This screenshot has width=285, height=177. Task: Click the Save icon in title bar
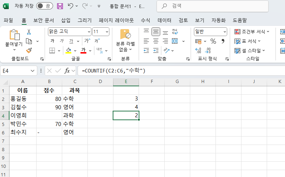pyautogui.click(x=60, y=6)
